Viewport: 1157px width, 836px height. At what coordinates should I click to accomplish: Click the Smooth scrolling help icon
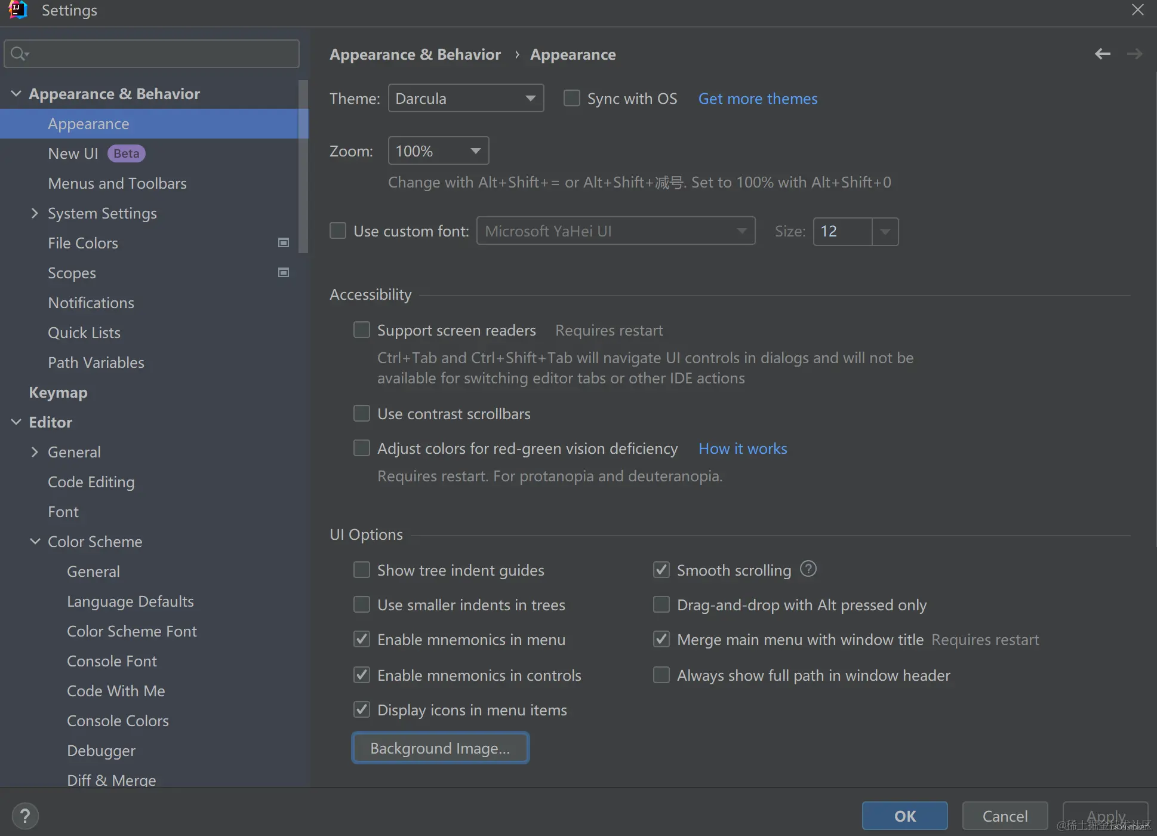tap(808, 569)
